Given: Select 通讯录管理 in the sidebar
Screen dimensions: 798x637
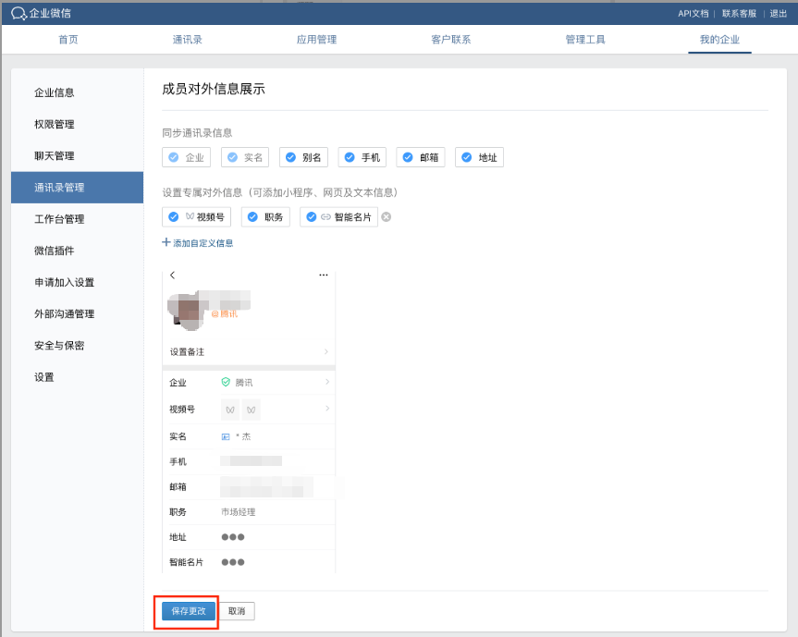Looking at the screenshot, I should (78, 188).
